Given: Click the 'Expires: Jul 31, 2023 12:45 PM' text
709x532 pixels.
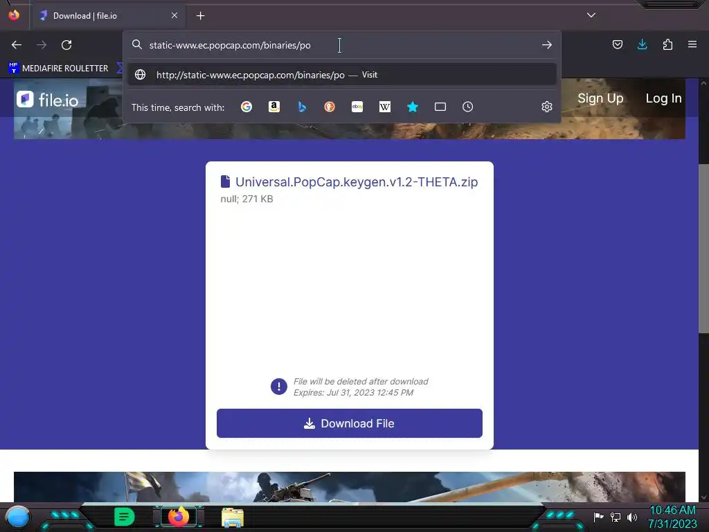Looking at the screenshot, I should (353, 393).
